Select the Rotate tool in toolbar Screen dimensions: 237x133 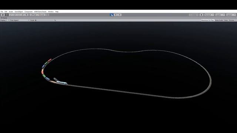(x=11, y=15)
